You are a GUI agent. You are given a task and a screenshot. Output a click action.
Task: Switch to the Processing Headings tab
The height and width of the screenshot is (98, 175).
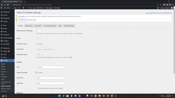[50, 26]
